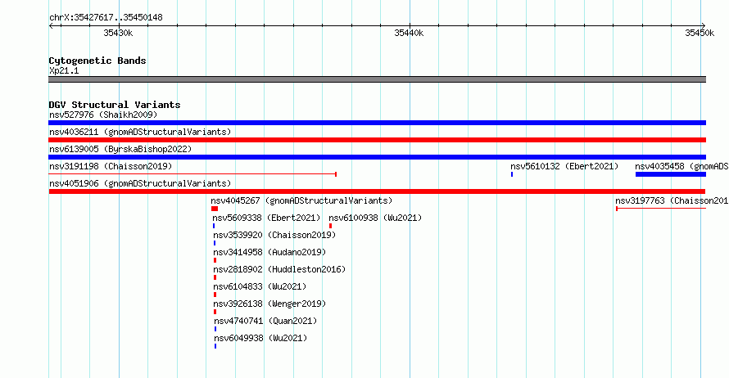The width and height of the screenshot is (729, 378).
Task: Click the thin red line of nsv3191198
Action: 192,174
